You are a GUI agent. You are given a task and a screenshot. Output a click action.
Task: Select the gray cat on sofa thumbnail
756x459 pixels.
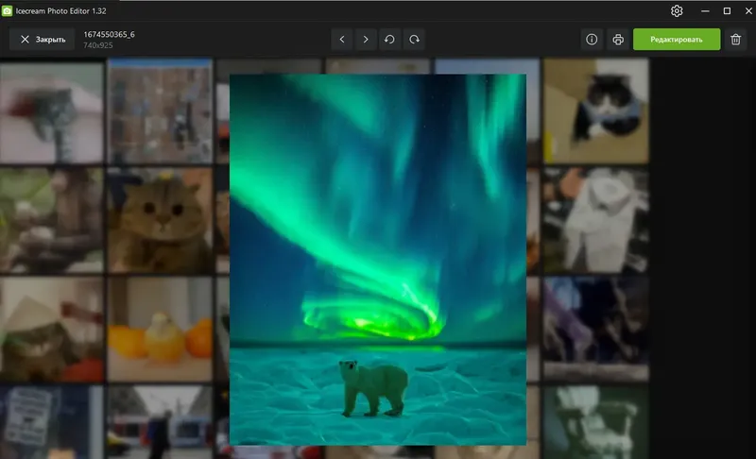click(x=52, y=112)
